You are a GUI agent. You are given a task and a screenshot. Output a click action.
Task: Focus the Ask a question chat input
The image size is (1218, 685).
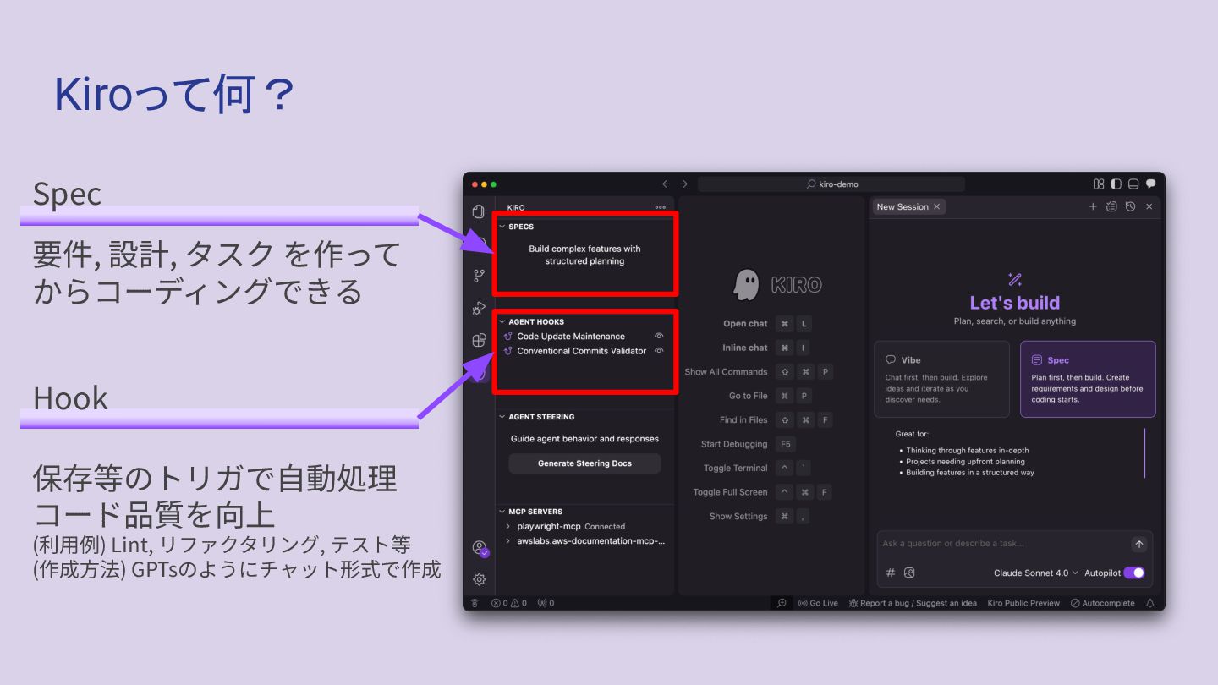[1005, 544]
